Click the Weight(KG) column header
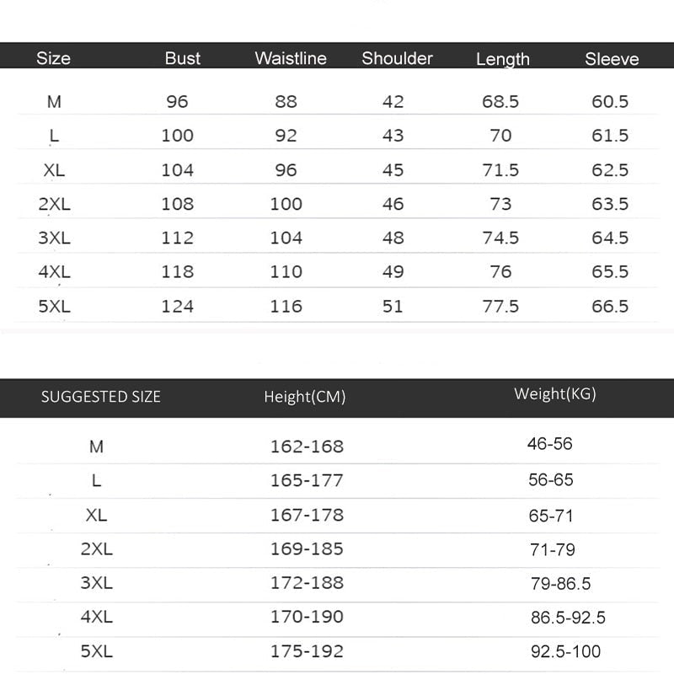Viewport: 674px width, 674px height. (554, 394)
